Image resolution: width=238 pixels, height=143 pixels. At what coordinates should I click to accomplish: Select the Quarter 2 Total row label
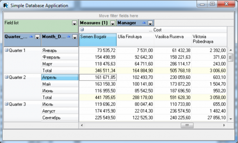pos(60,97)
